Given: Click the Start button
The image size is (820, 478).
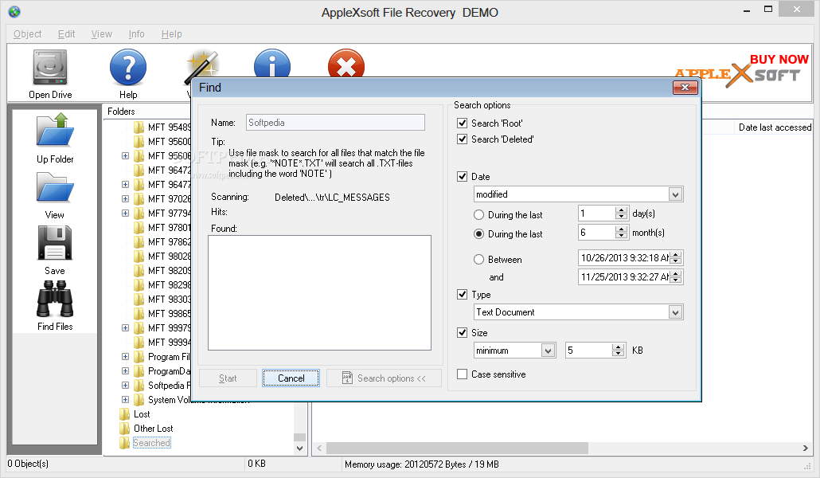Looking at the screenshot, I should 228,378.
